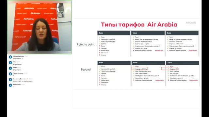209x117 pixels.
Task: Click 'Additional Checked Baggage' in Beyond Extra
Action: 178,80
